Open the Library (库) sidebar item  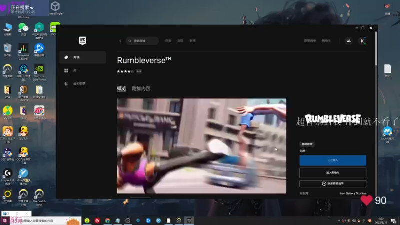[82, 71]
